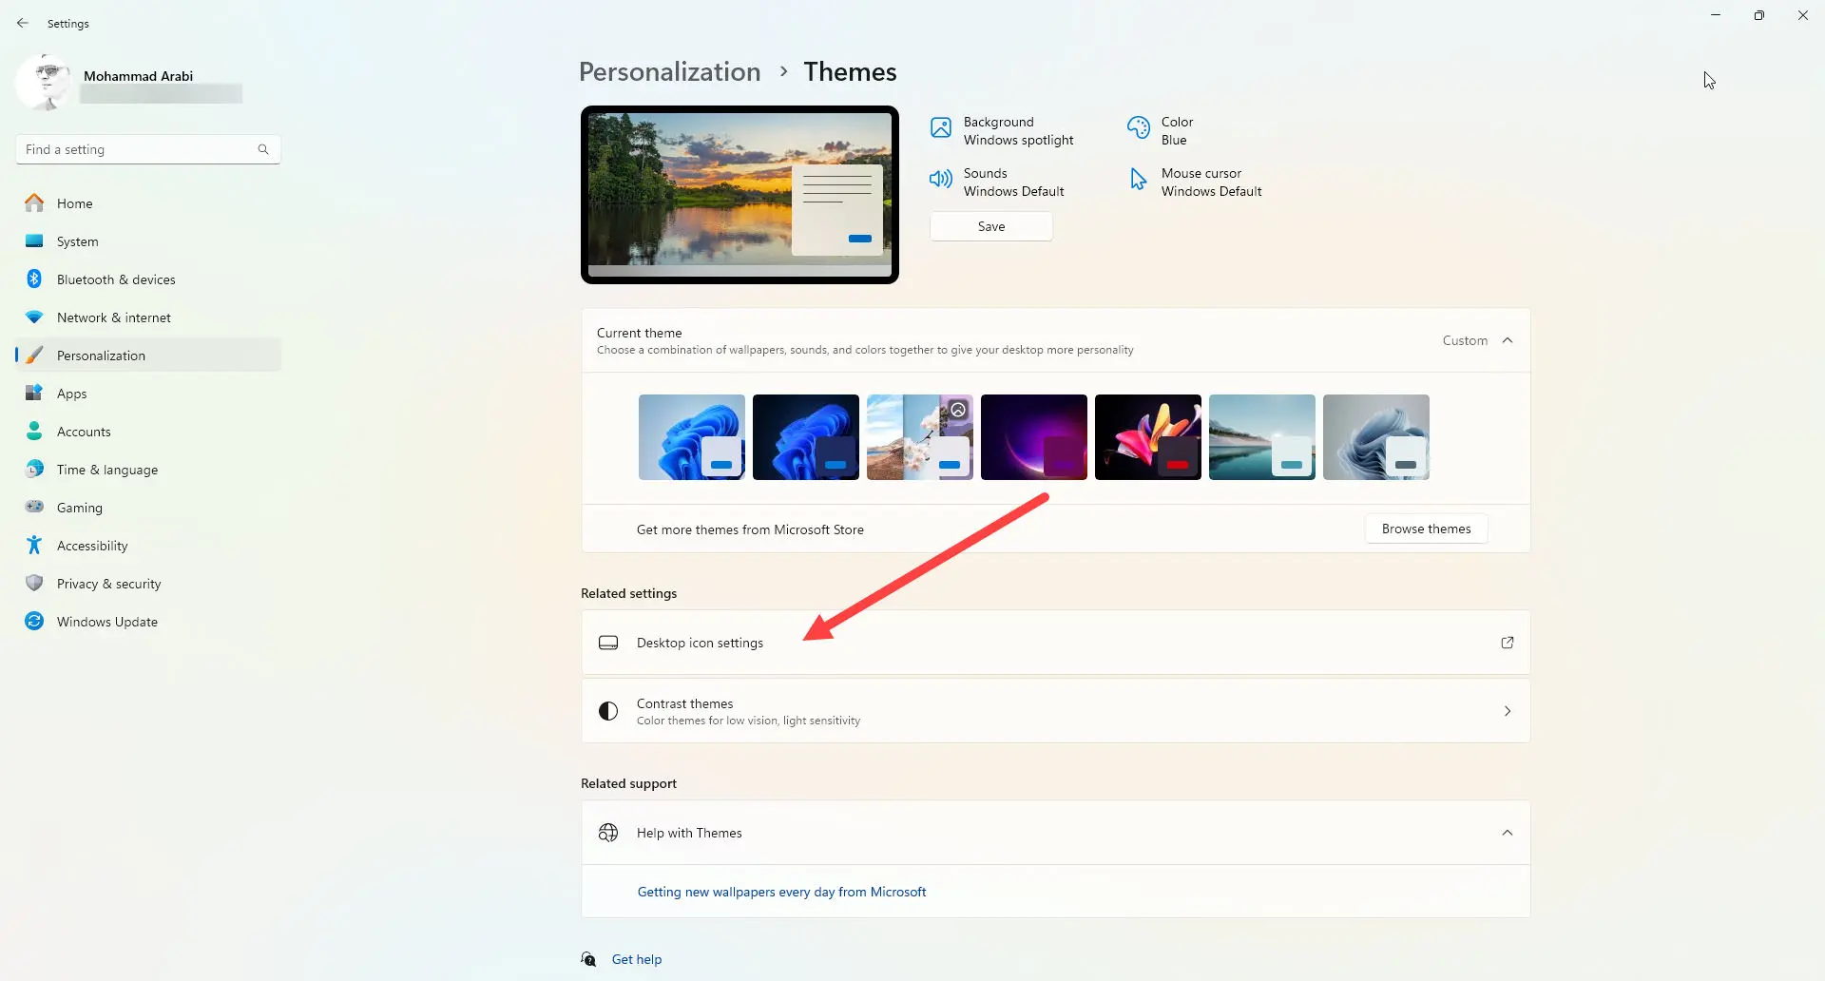Screen dimensions: 1825x981
Task: Click the Find a setting search box
Action: (x=148, y=149)
